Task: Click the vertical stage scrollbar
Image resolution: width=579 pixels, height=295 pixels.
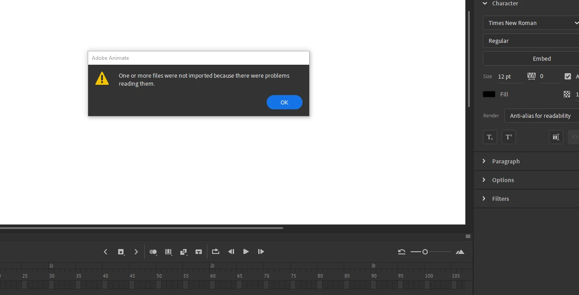Action: pyautogui.click(x=468, y=58)
